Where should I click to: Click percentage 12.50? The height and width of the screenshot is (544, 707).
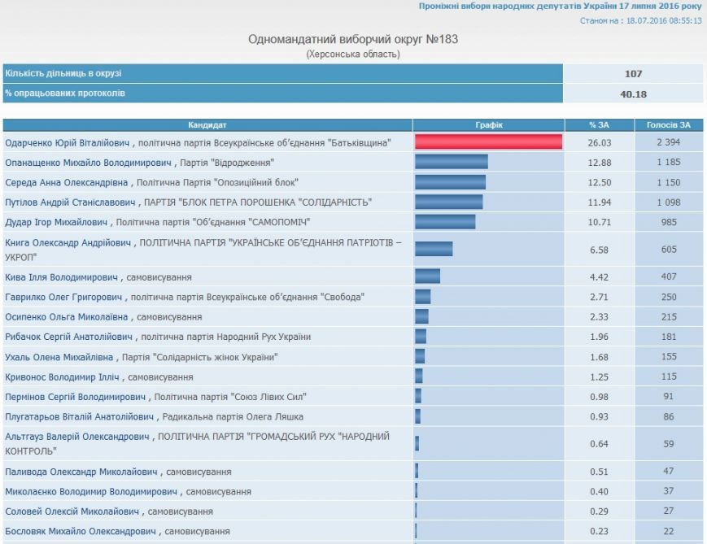pyautogui.click(x=600, y=182)
